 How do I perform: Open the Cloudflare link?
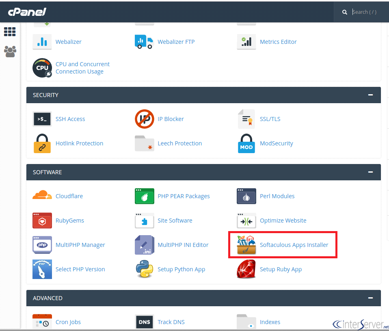click(69, 196)
